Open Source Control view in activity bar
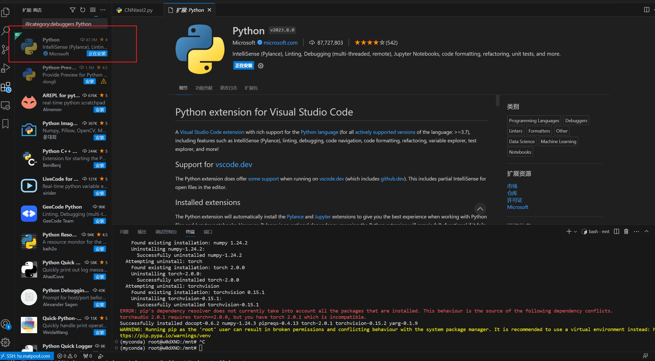The height and width of the screenshot is (361, 655). tap(6, 49)
